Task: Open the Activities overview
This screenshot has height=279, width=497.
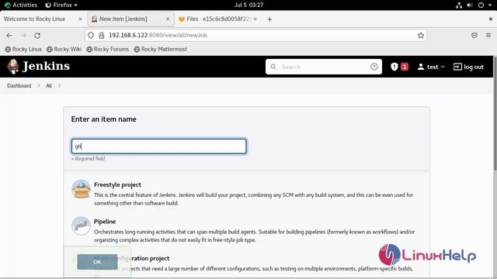Action: (21, 5)
